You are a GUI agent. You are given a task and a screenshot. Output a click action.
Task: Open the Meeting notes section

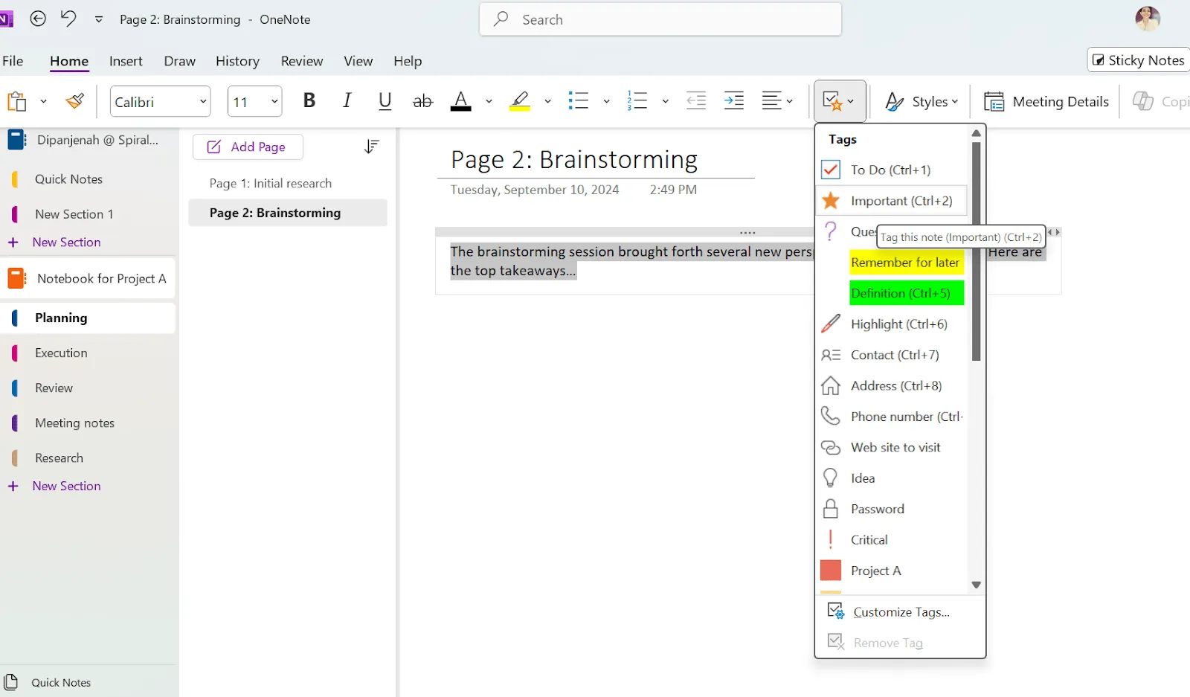point(88,423)
